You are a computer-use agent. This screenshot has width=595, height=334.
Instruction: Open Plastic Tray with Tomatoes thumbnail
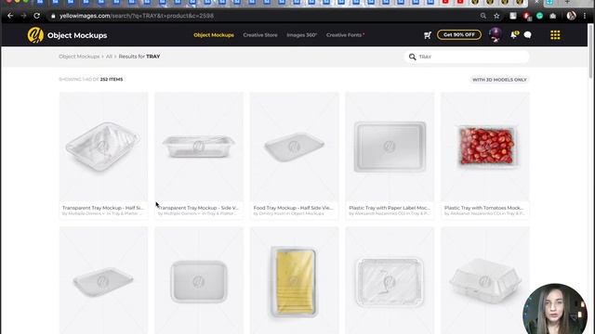(485, 147)
